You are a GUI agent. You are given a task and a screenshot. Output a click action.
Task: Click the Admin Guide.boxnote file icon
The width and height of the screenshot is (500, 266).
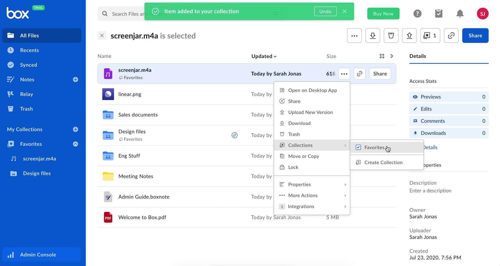108,197
